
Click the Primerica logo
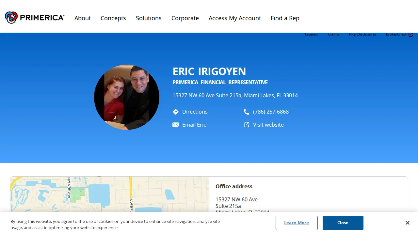coord(35,18)
